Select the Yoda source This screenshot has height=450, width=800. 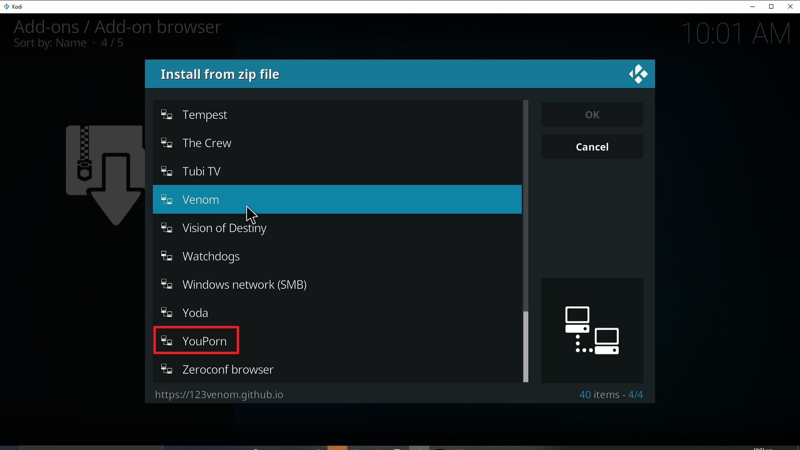coord(337,313)
